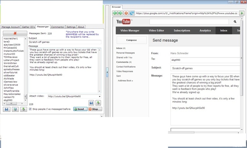The width and height of the screenshot is (247, 148).
Task: Click the browser stop loading icon
Action: click(126, 13)
